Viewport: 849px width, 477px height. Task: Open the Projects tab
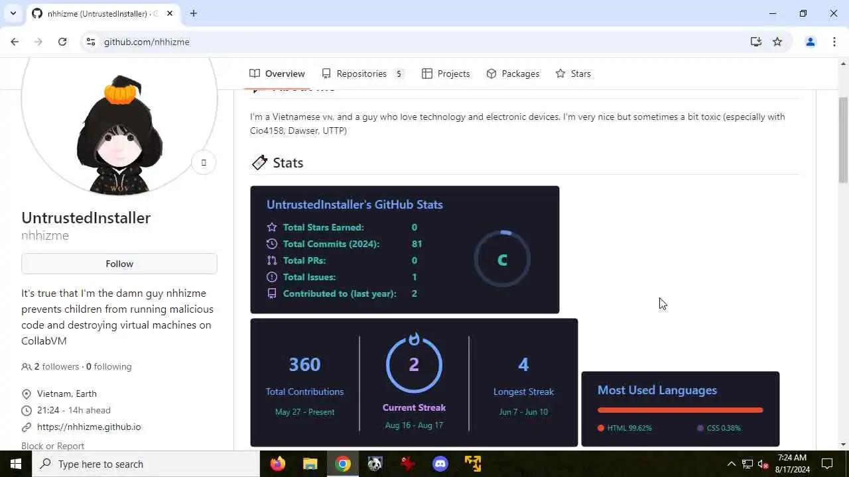pyautogui.click(x=446, y=74)
